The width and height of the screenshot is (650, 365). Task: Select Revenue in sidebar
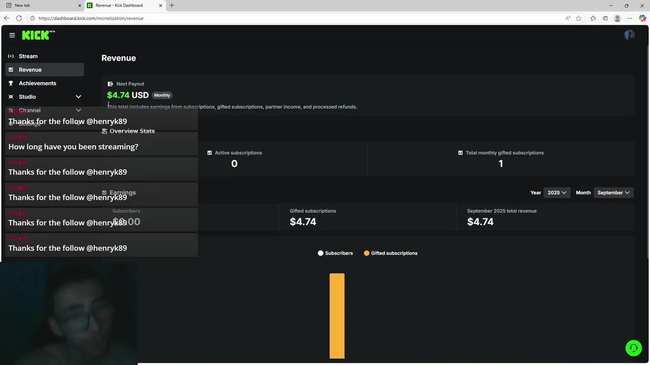point(45,69)
